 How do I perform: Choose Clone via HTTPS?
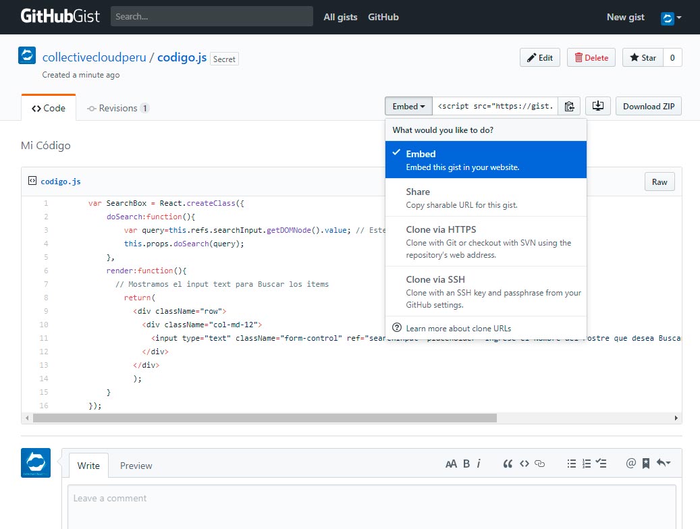(486, 242)
